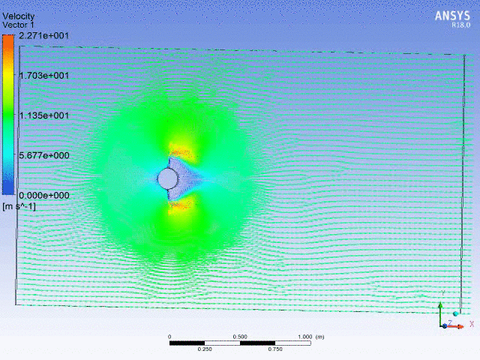Click the velocity color legend bar
This screenshot has width=480, height=360.
coord(8,115)
